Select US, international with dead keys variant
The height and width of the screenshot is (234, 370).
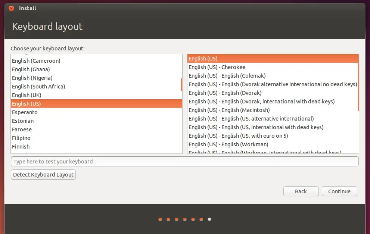[273, 127]
